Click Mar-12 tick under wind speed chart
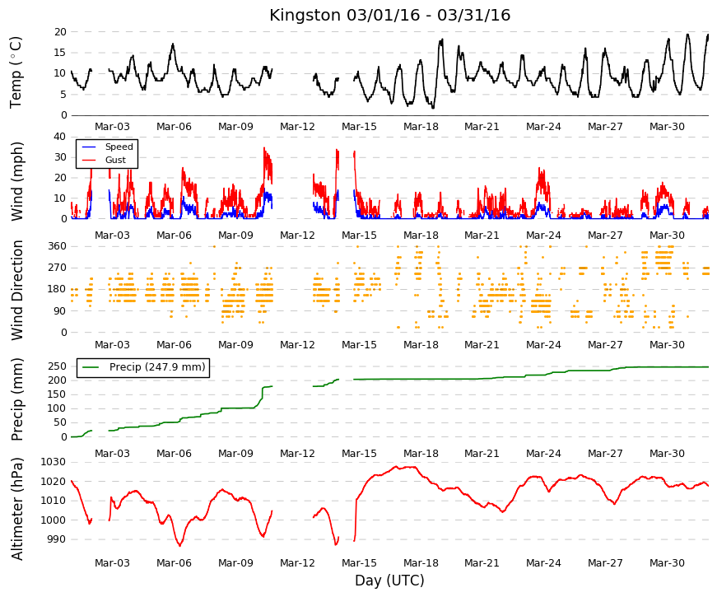717x597 pixels. [297, 236]
